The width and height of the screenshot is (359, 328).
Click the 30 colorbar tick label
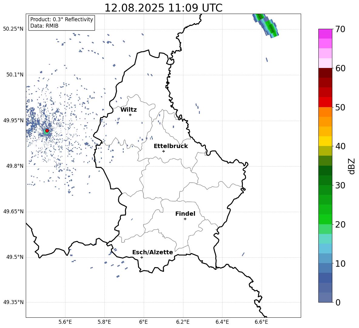click(x=341, y=185)
